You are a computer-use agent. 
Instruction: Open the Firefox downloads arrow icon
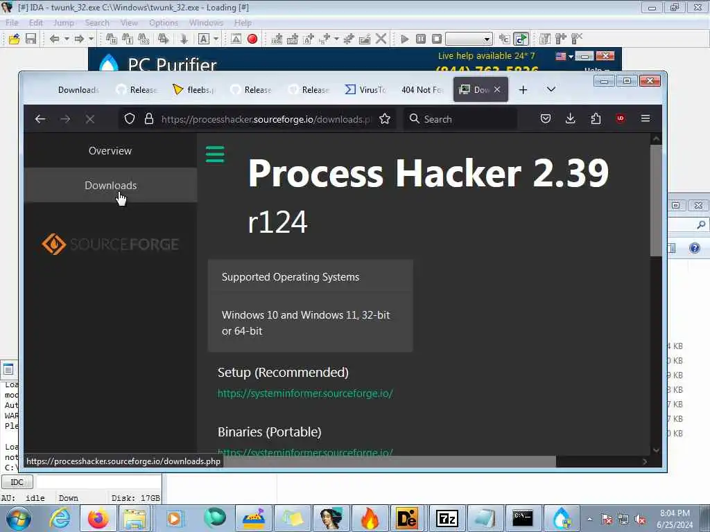[571, 118]
